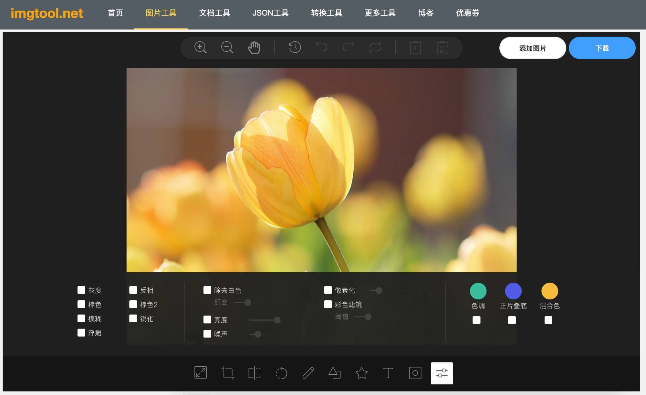Screen dimensions: 646x395
Task: Click the 添加图片 button
Action: click(x=532, y=48)
